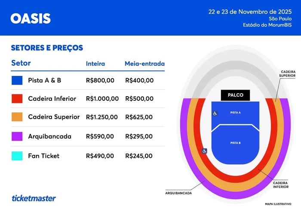
Task: Select the cyan Fan Ticket swatch
Action: [x=17, y=156]
